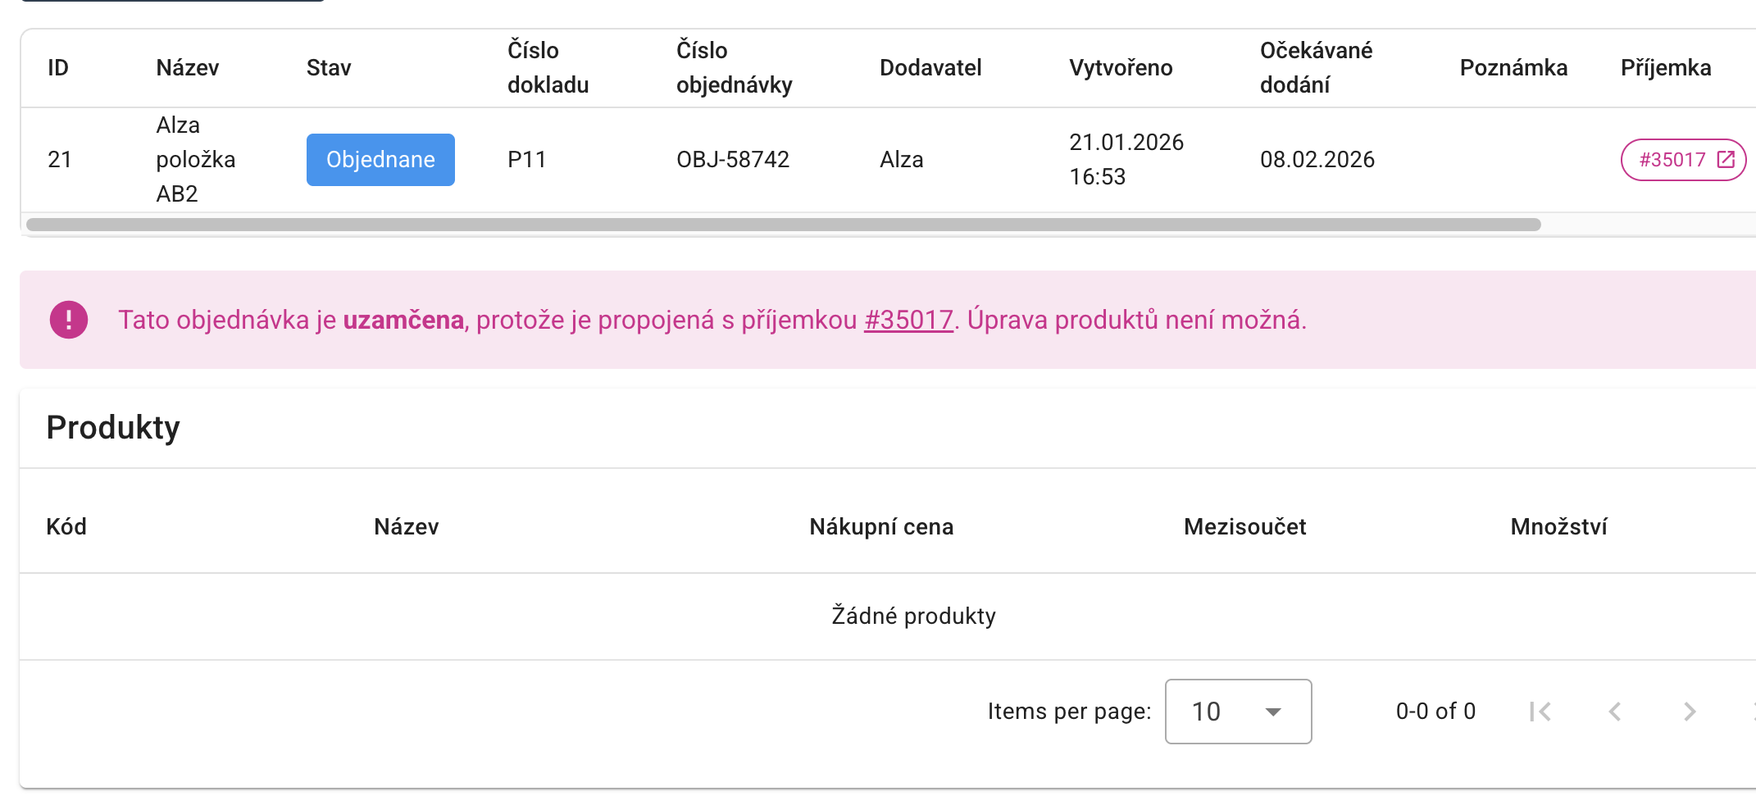
Task: Click the Vytvořeno column header
Action: pyautogui.click(x=1121, y=68)
